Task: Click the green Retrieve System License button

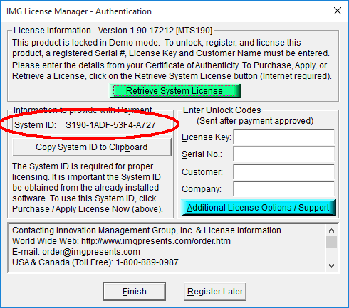Action: pos(175,91)
